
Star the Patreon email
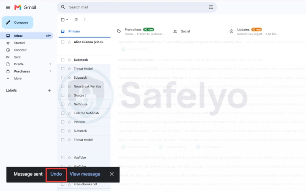tap(69, 122)
